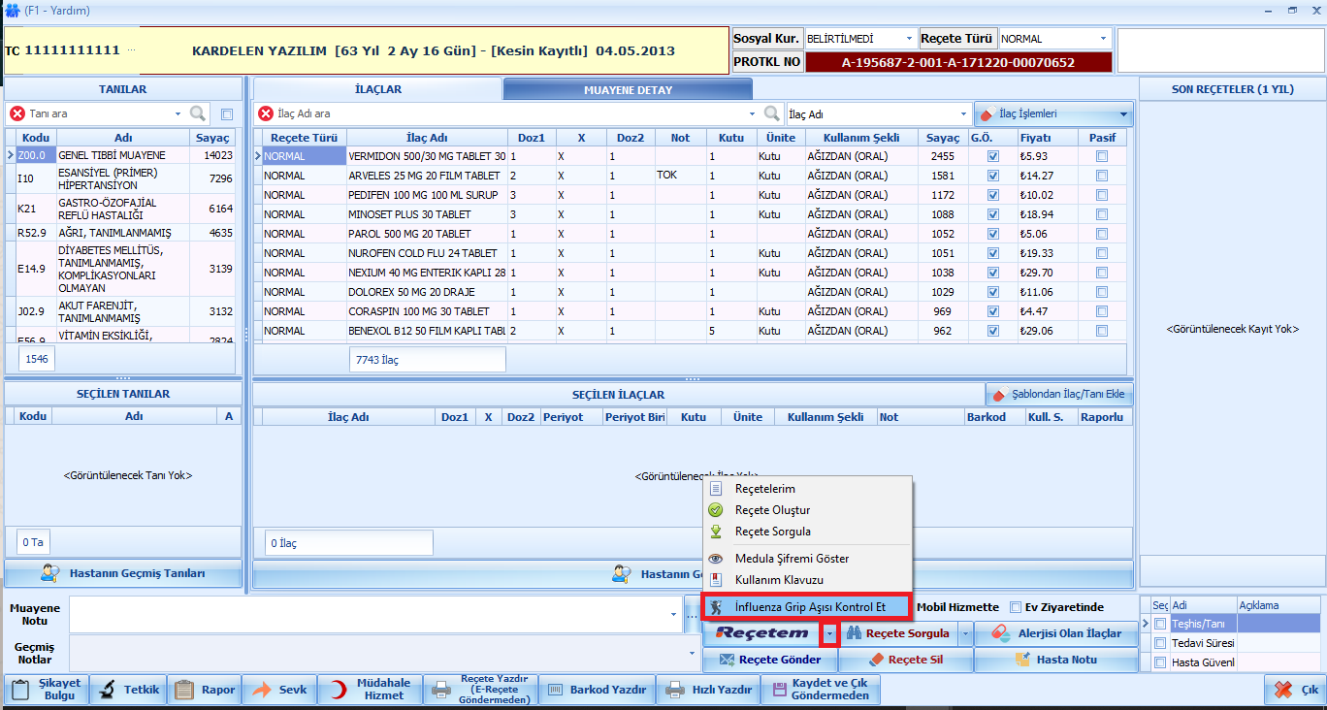This screenshot has height=710, width=1327.
Task: Switch to the MUAYENE DETAY tab
Action: click(x=627, y=90)
